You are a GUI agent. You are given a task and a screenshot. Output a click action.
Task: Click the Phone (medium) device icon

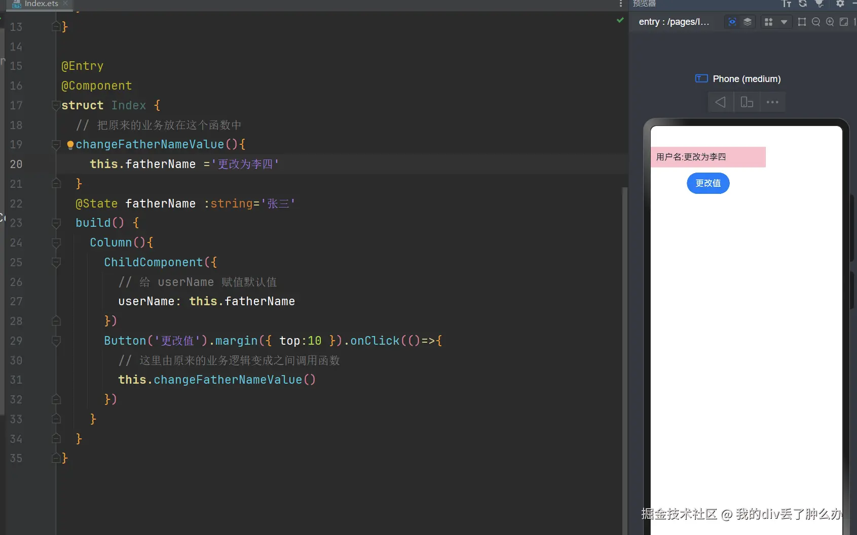tap(701, 78)
